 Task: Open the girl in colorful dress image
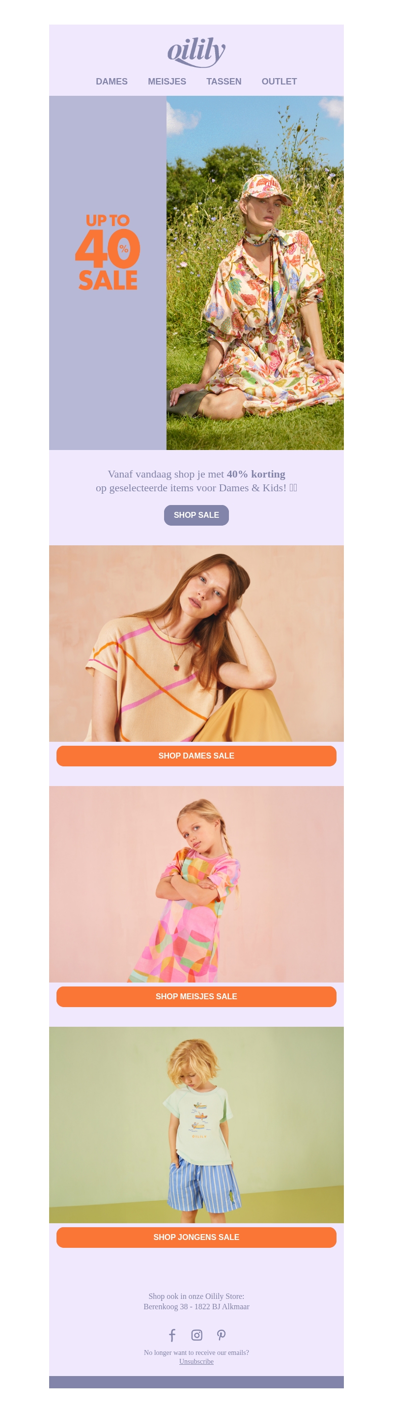(x=196, y=884)
